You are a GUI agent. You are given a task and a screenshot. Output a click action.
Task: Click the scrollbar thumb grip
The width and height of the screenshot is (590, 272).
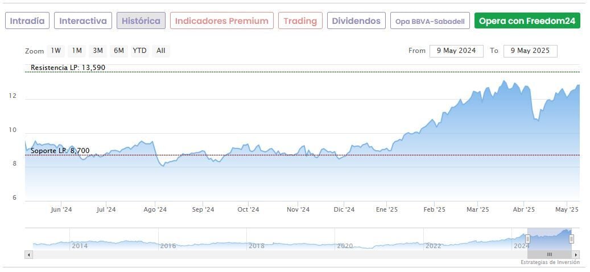pos(549,254)
